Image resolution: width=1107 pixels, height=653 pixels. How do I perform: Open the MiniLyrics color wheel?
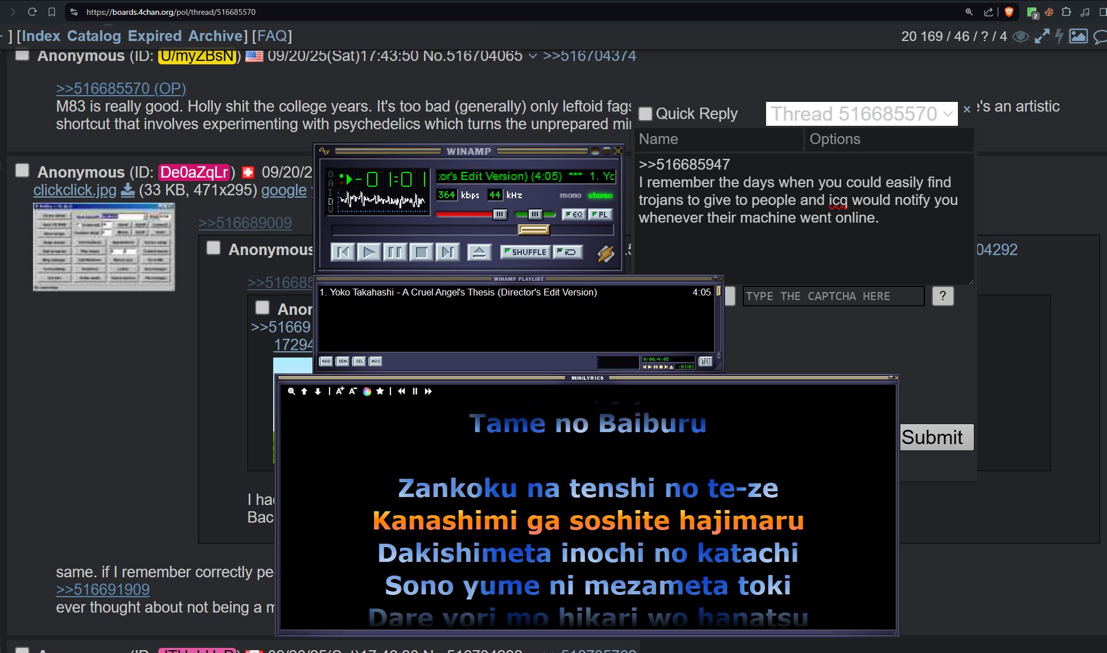pos(367,392)
